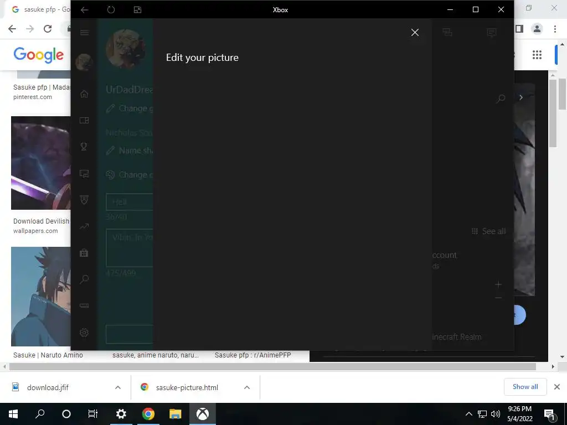Open Cortana circle on taskbar
Viewport: 567px width, 425px height.
66,414
